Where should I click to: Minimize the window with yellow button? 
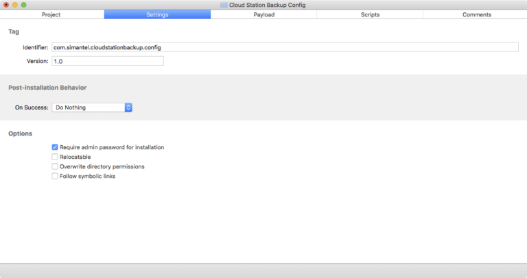15,5
